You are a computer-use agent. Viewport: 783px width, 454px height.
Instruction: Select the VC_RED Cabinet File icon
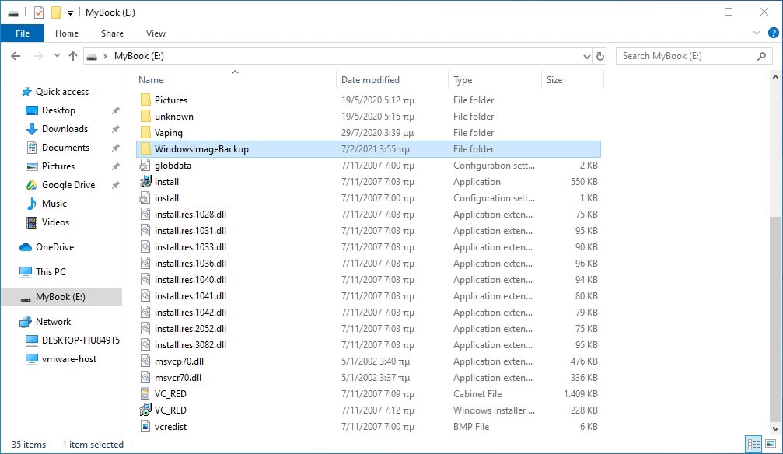point(145,394)
